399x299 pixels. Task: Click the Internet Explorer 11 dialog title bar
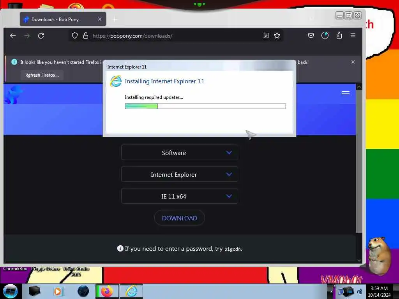pos(199,67)
